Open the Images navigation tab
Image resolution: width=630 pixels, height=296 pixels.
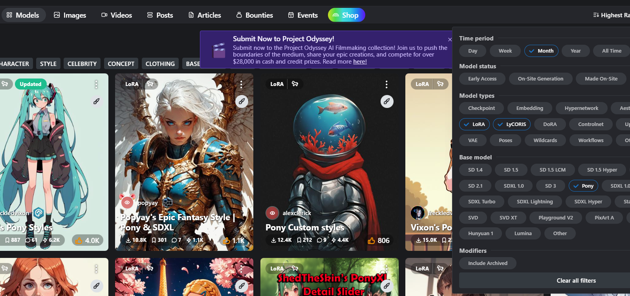coord(70,15)
